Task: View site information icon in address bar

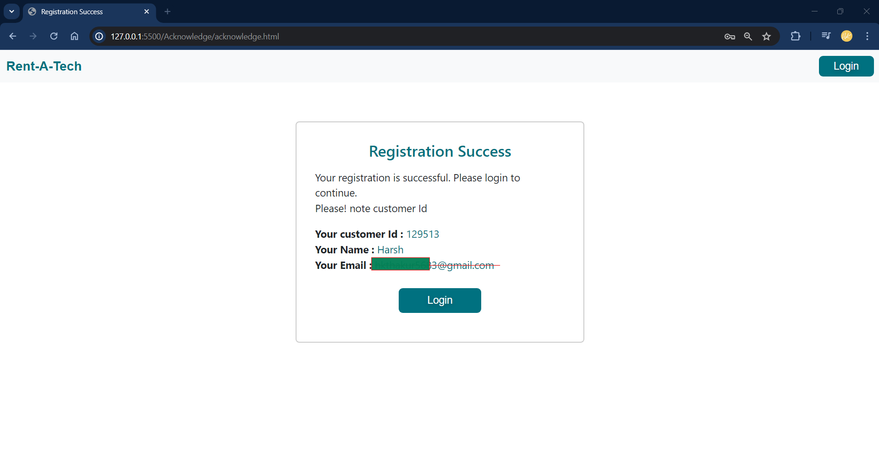Action: click(99, 36)
